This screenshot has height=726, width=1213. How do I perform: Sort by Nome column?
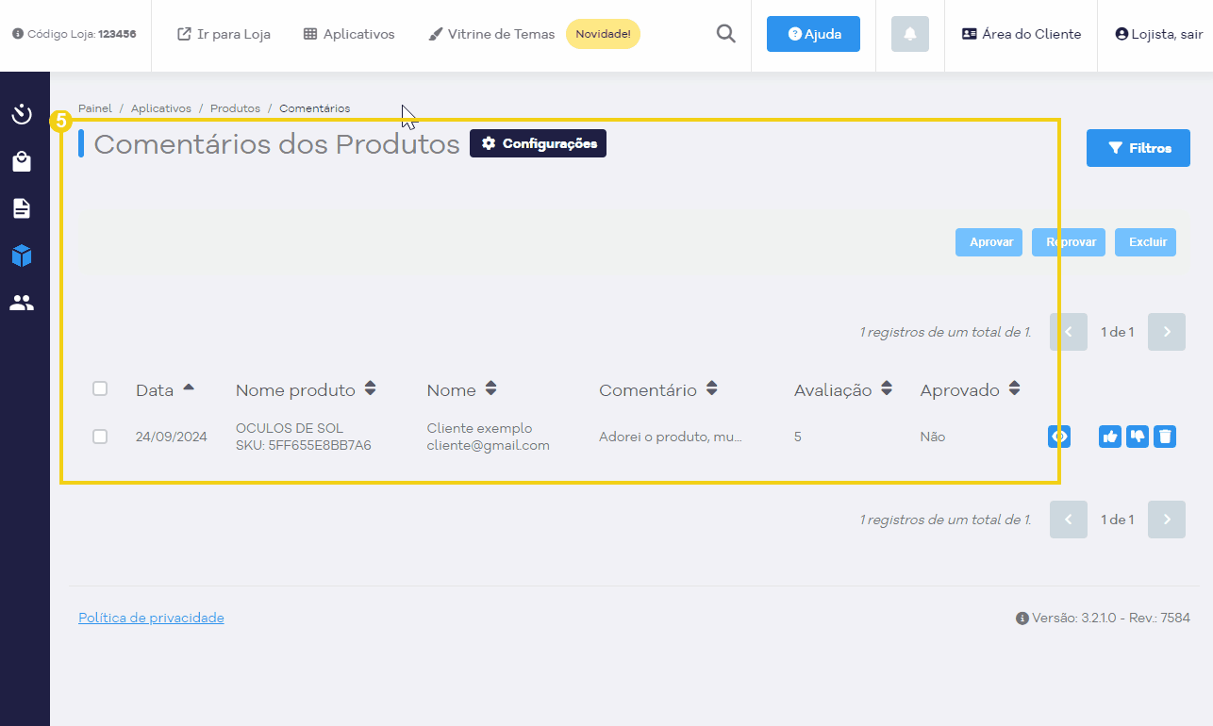[x=461, y=389]
